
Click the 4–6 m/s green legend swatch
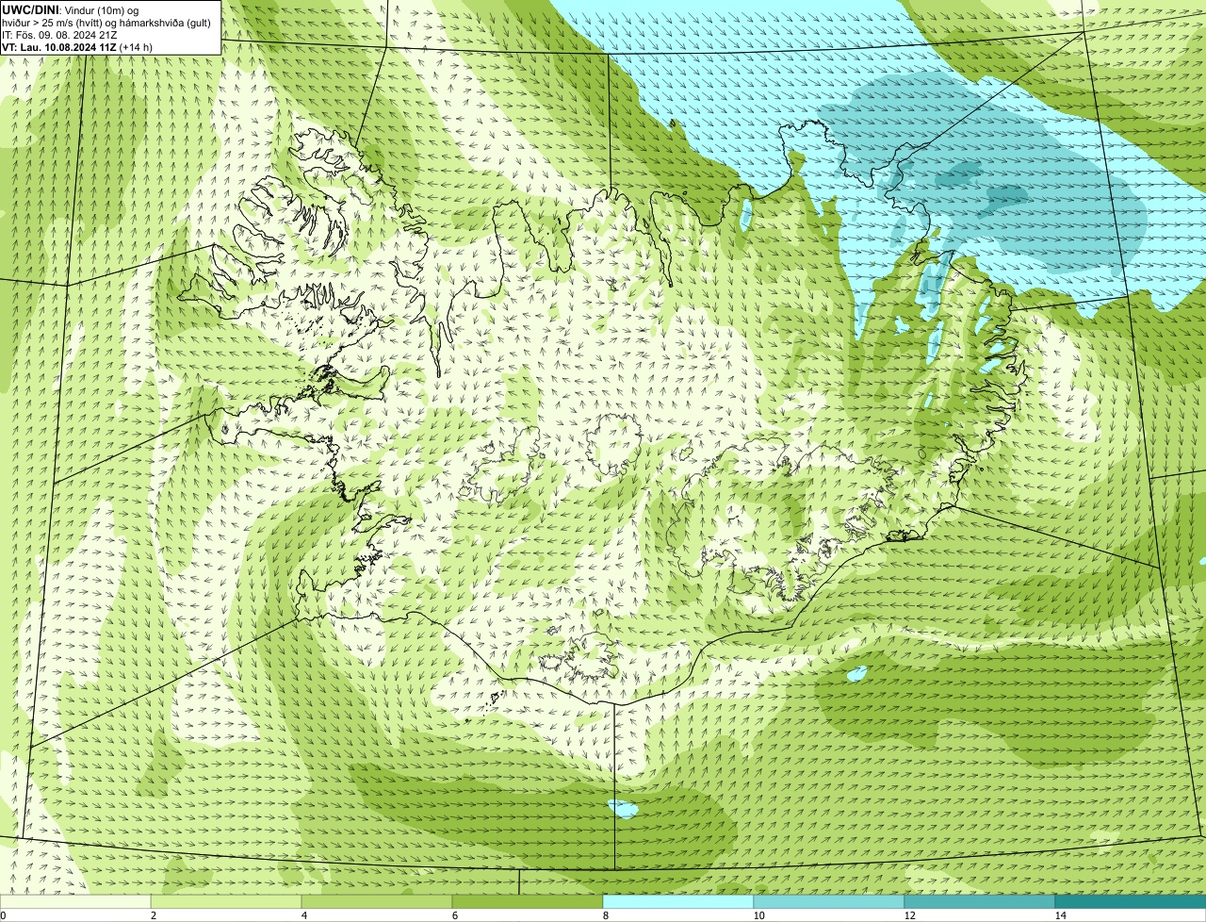377,901
